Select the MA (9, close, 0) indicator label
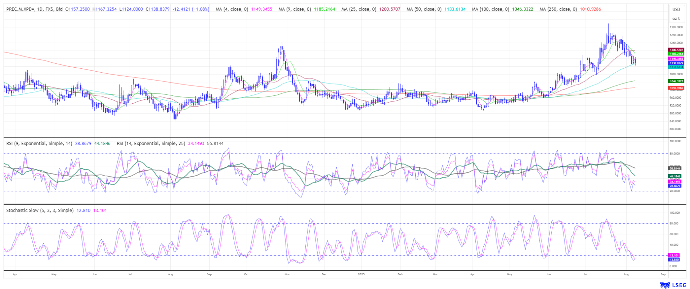This screenshot has width=690, height=289. pyautogui.click(x=295, y=9)
